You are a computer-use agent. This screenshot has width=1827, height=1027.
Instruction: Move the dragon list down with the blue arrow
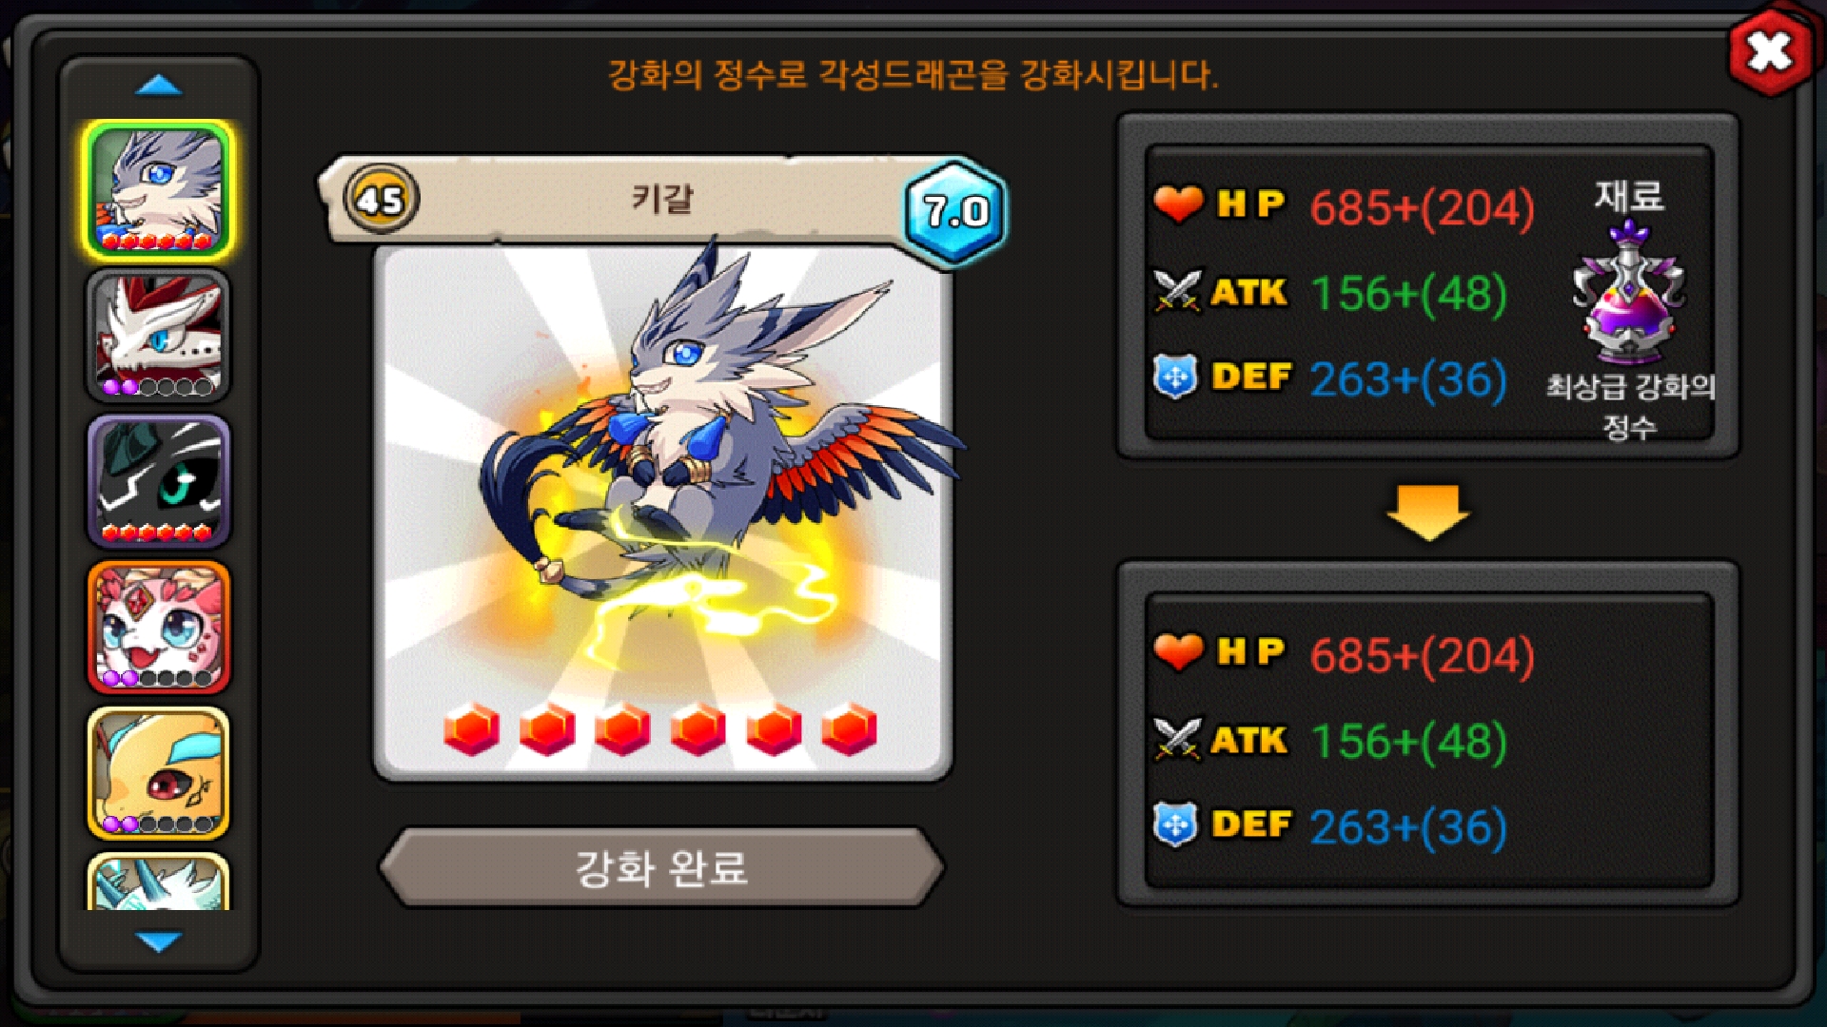click(x=159, y=941)
